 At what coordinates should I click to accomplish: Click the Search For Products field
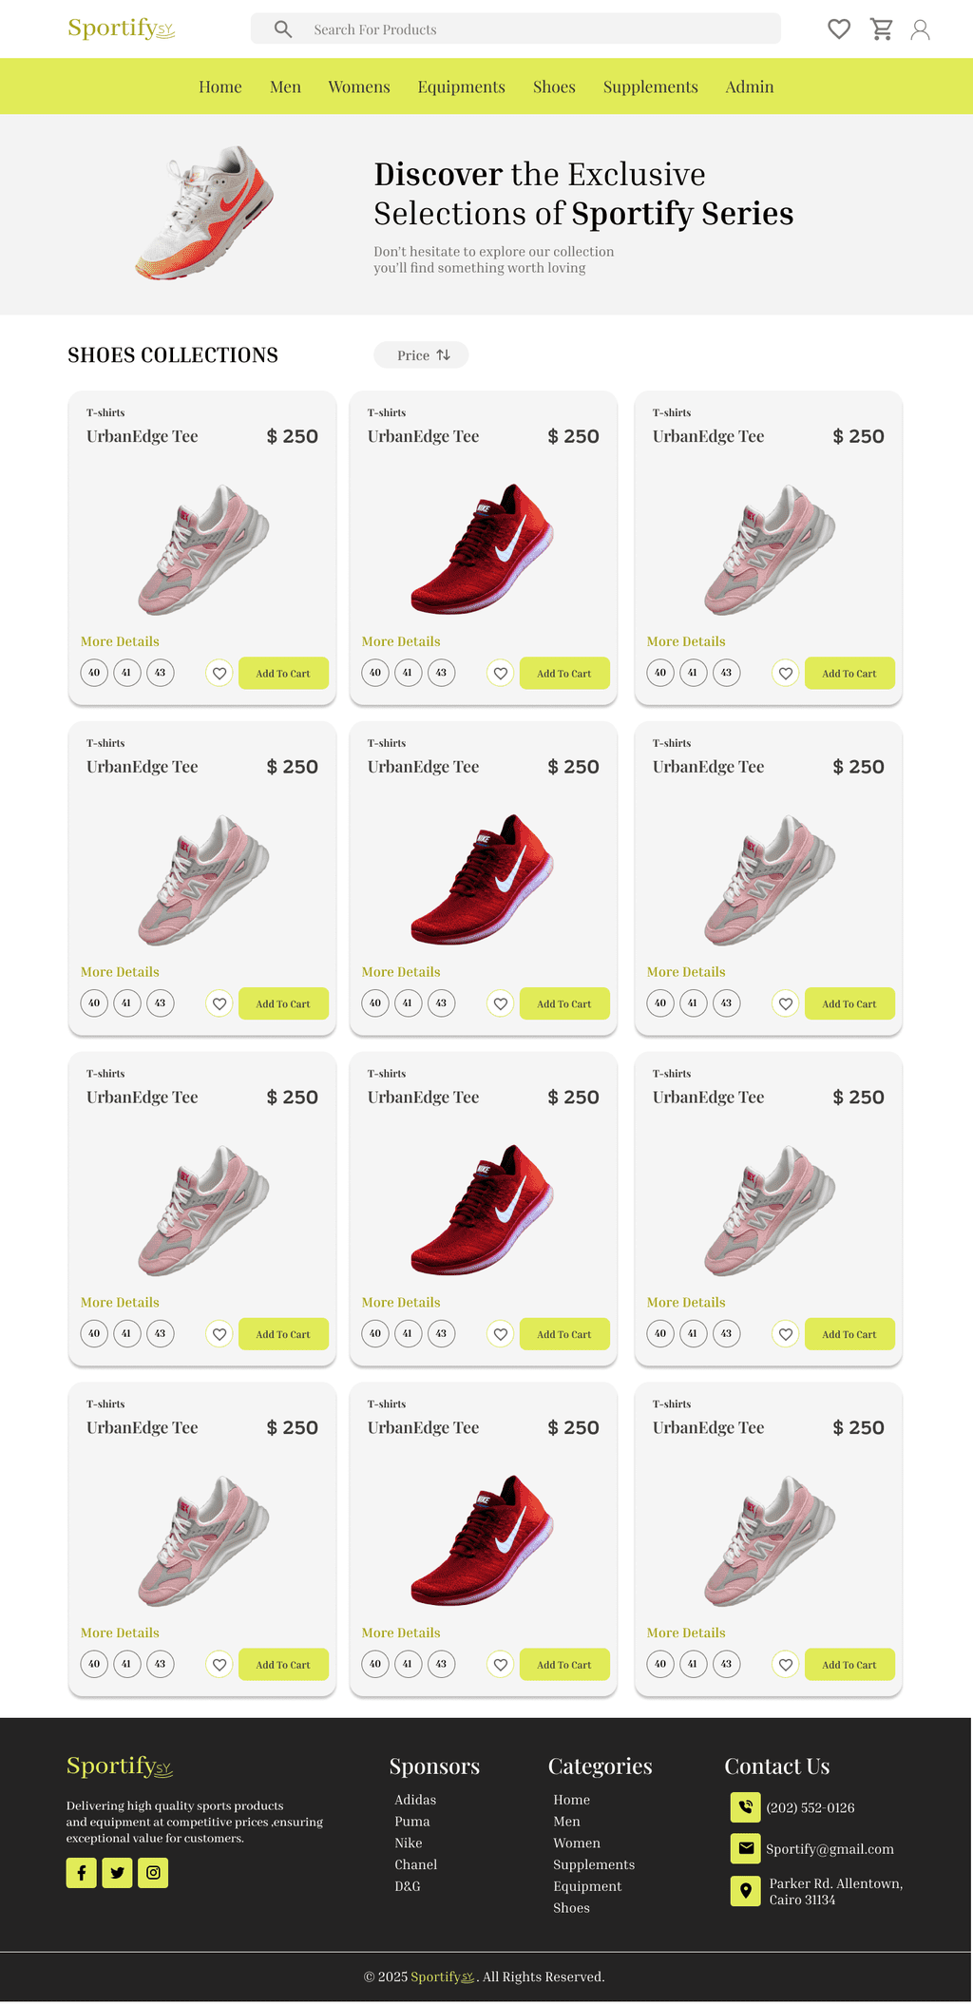tap(532, 29)
